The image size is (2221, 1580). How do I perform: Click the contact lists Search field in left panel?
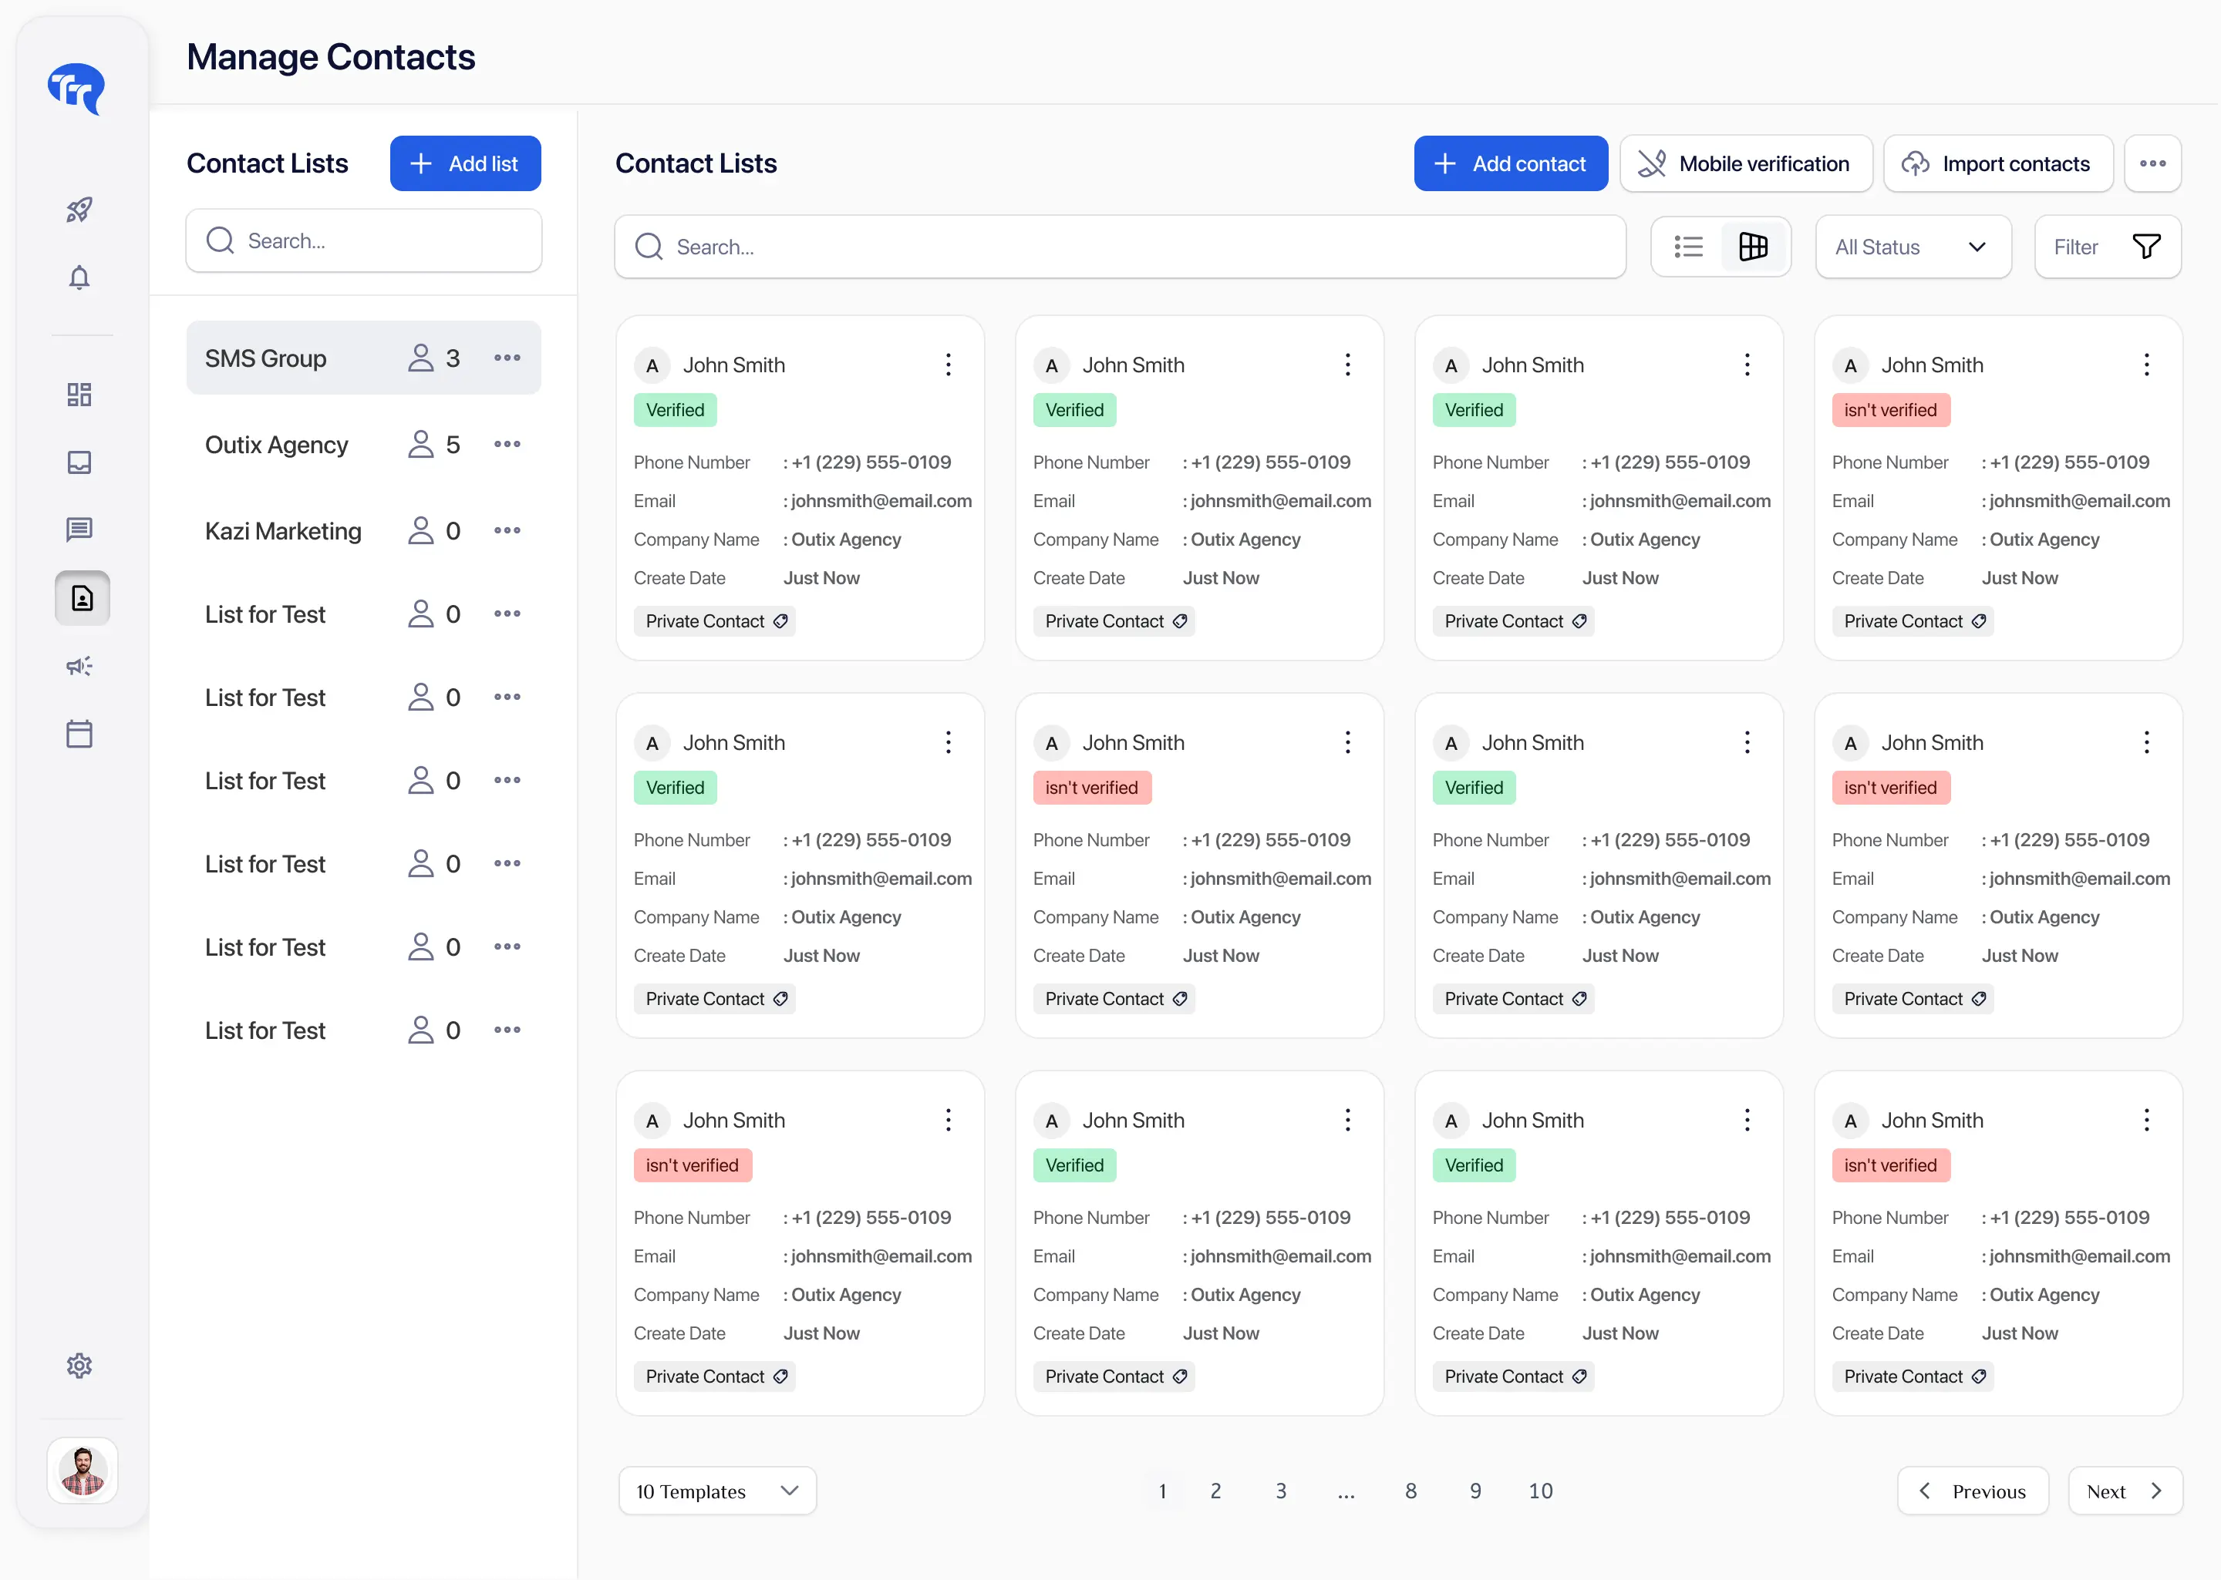point(363,240)
